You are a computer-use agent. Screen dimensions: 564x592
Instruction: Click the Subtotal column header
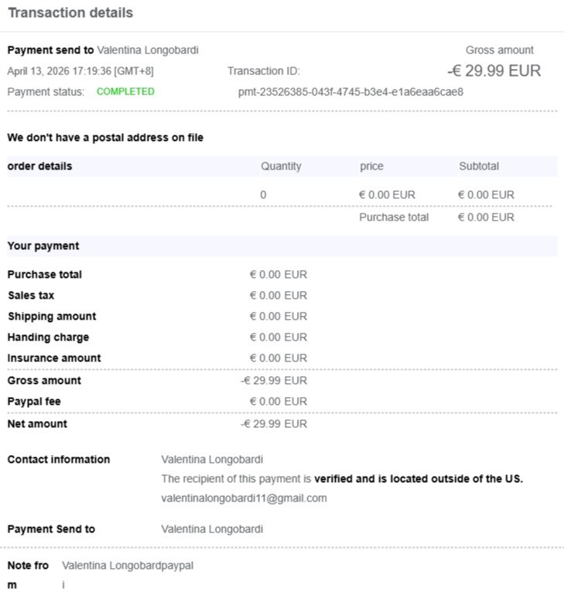(479, 166)
